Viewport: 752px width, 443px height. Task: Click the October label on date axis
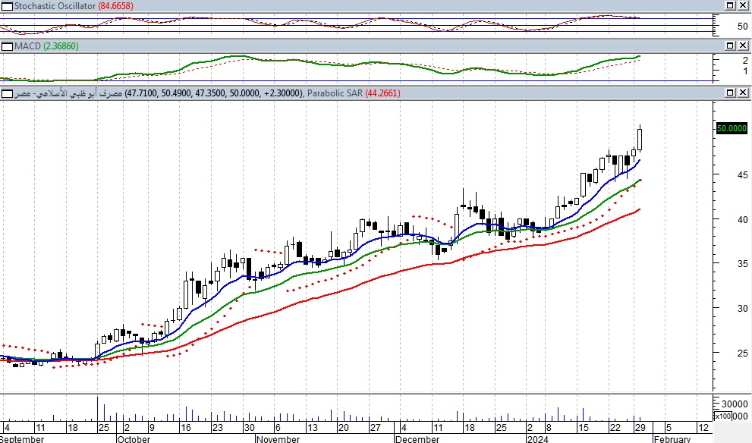coord(134,438)
